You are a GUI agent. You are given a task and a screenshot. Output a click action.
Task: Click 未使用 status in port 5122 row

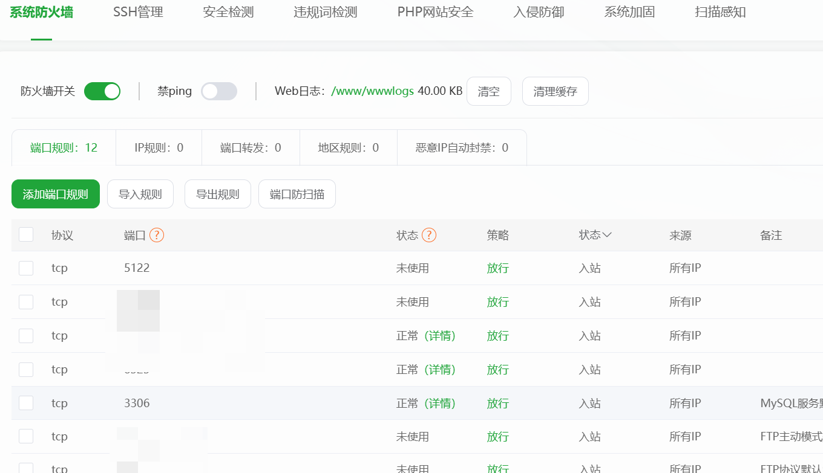(x=413, y=268)
